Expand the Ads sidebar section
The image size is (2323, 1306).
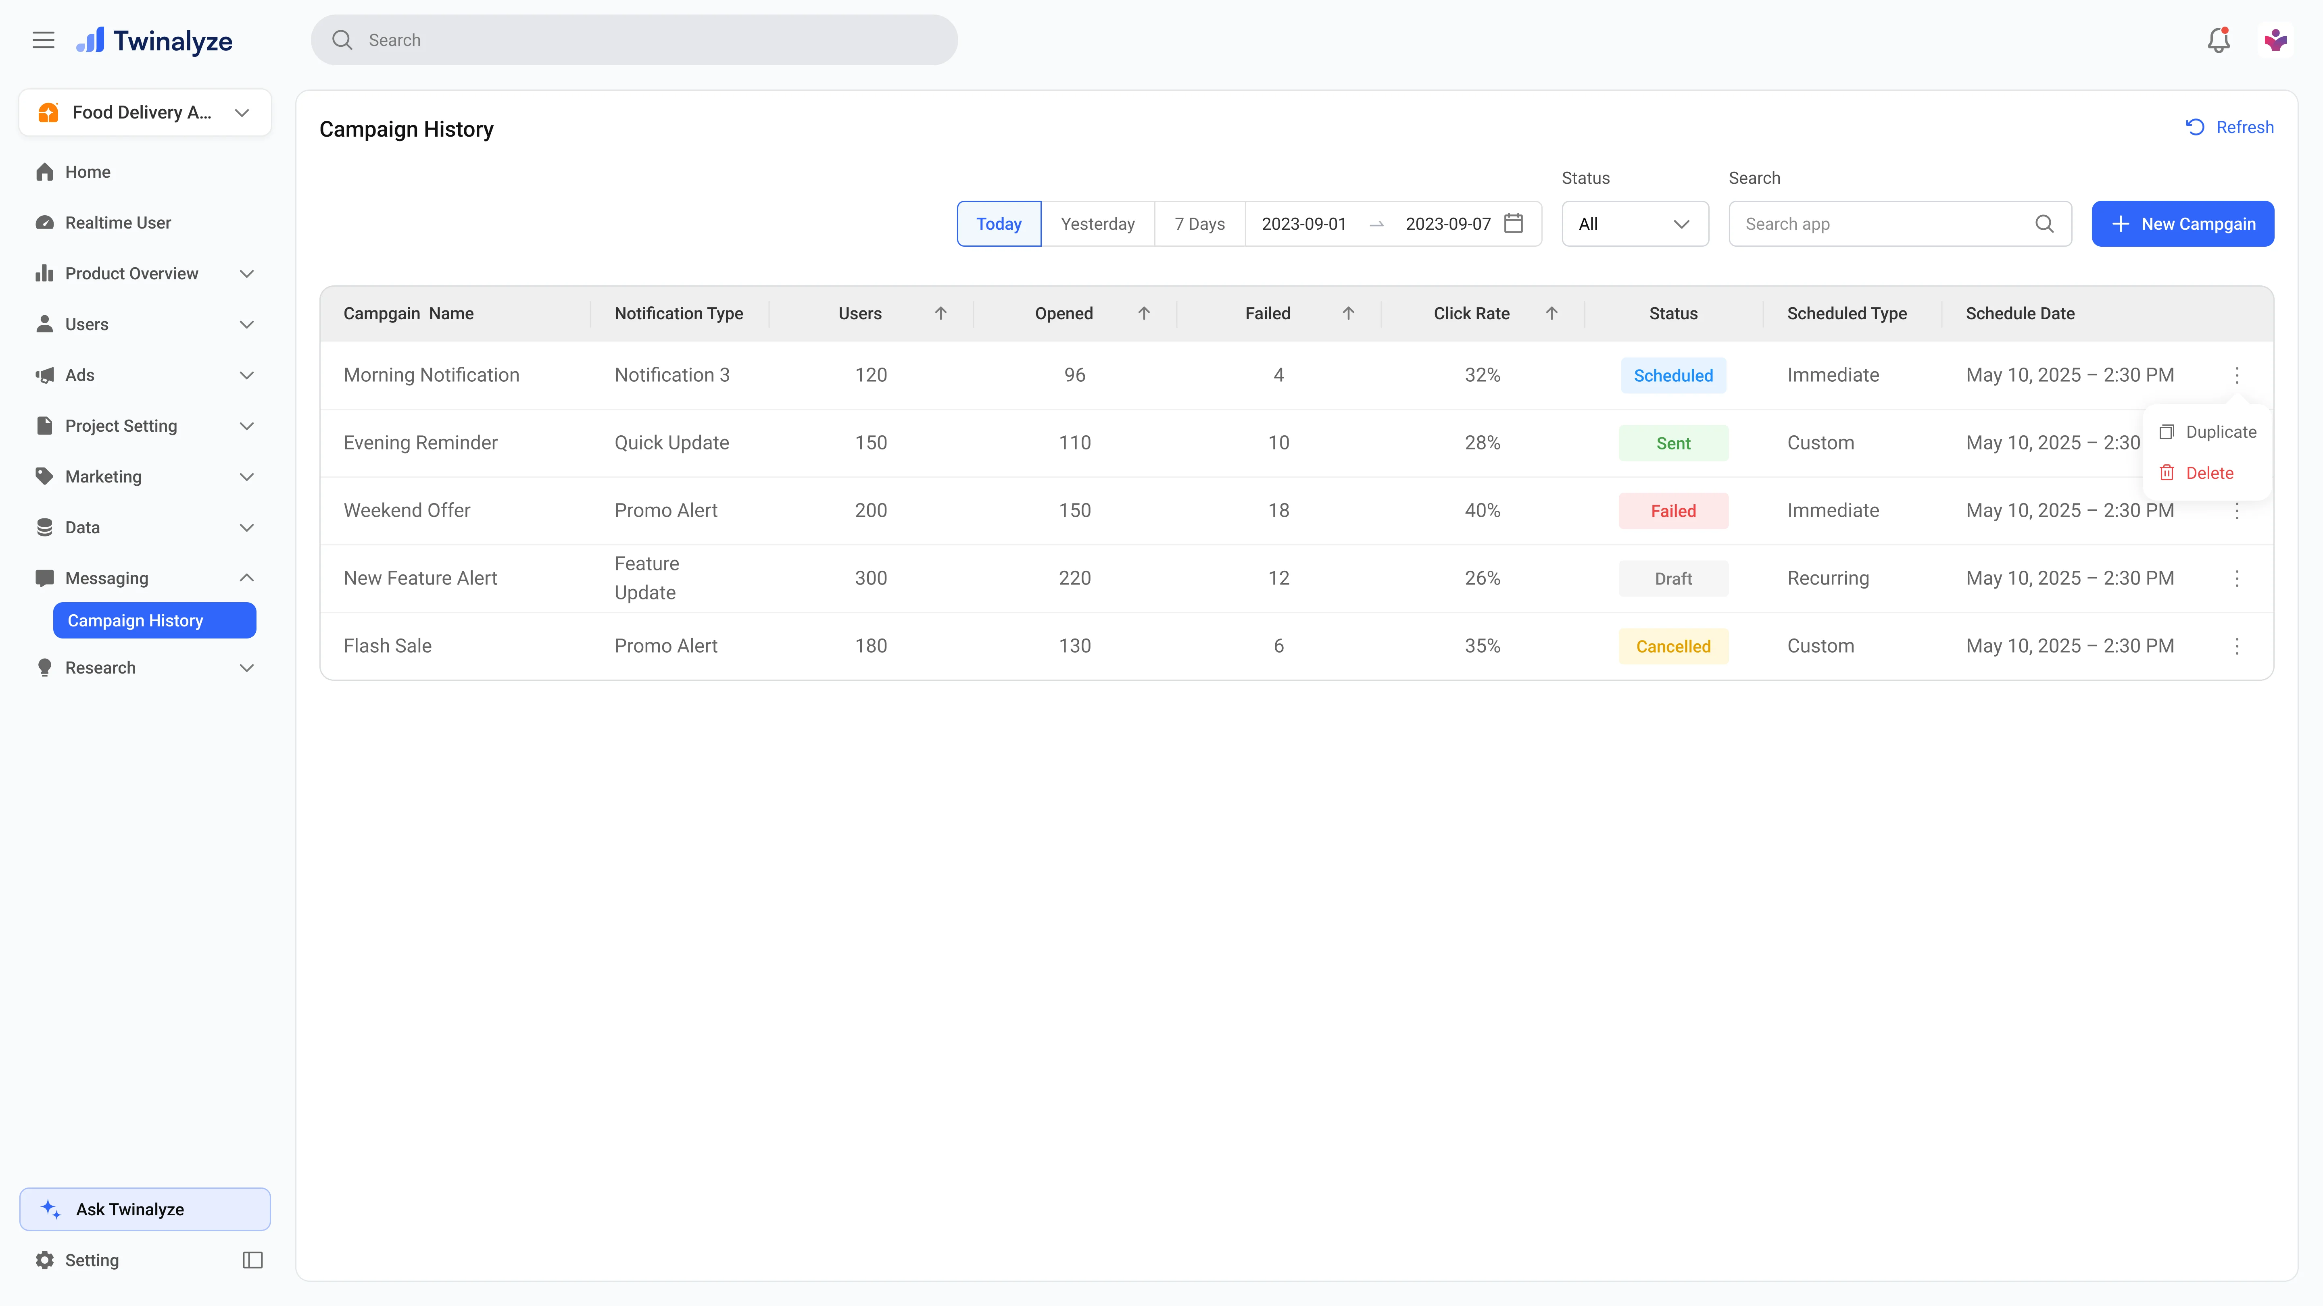point(145,375)
